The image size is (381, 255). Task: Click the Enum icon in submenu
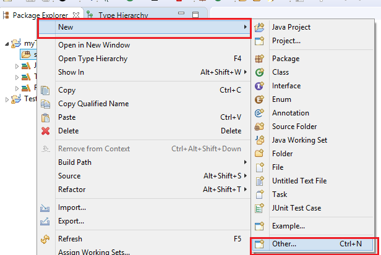(260, 100)
